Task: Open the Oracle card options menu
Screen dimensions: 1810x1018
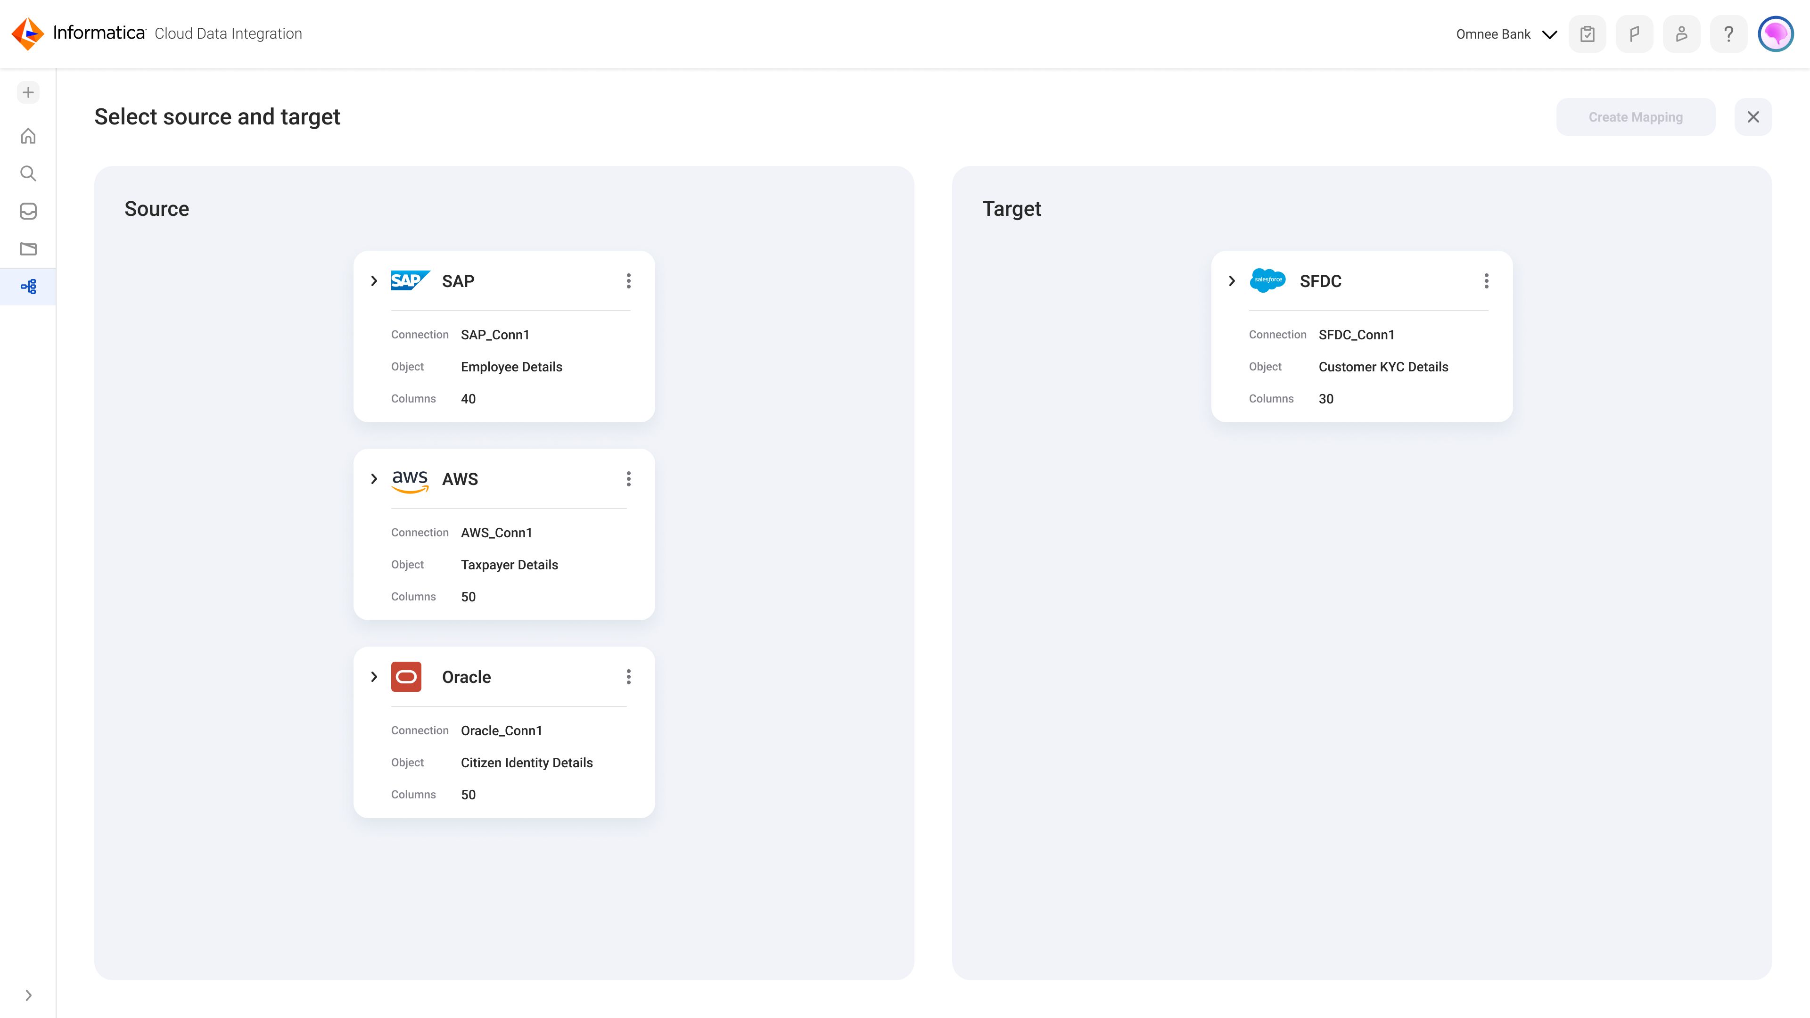Action: (x=629, y=677)
